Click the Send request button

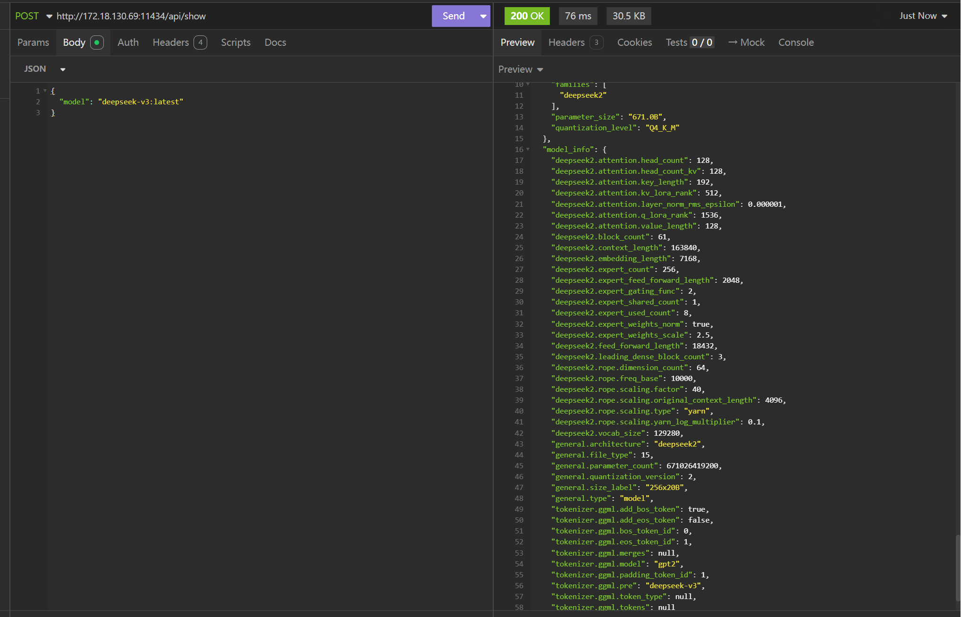[x=454, y=16]
